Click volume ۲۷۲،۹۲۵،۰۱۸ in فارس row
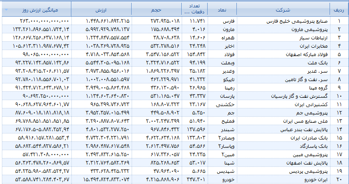The image size is (349, 184). (165, 21)
